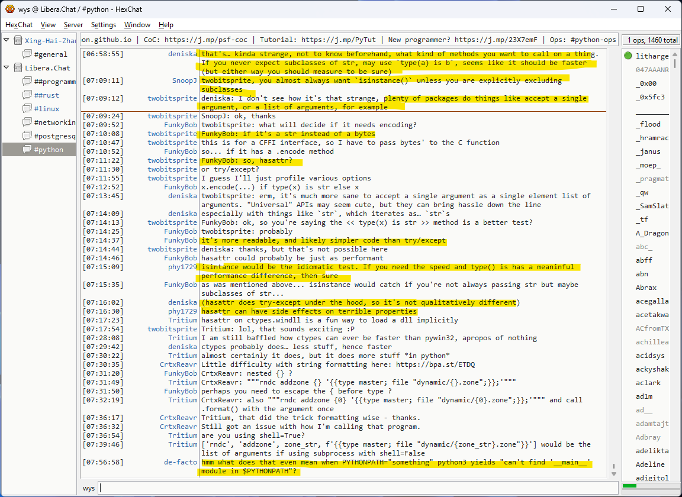Viewport: 682px width, 497px height.
Task: Click the #linux channel chat icon
Action: pos(27,109)
